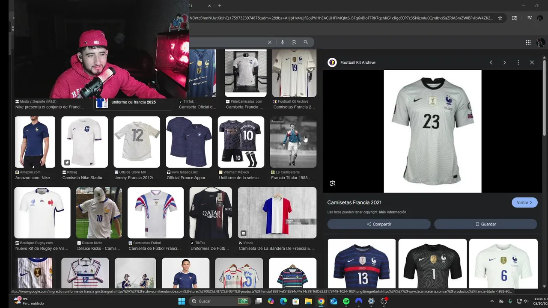Image resolution: width=548 pixels, height=308 pixels.
Task: Open PideCamisetas.com white jersey image
Action: click(246, 73)
